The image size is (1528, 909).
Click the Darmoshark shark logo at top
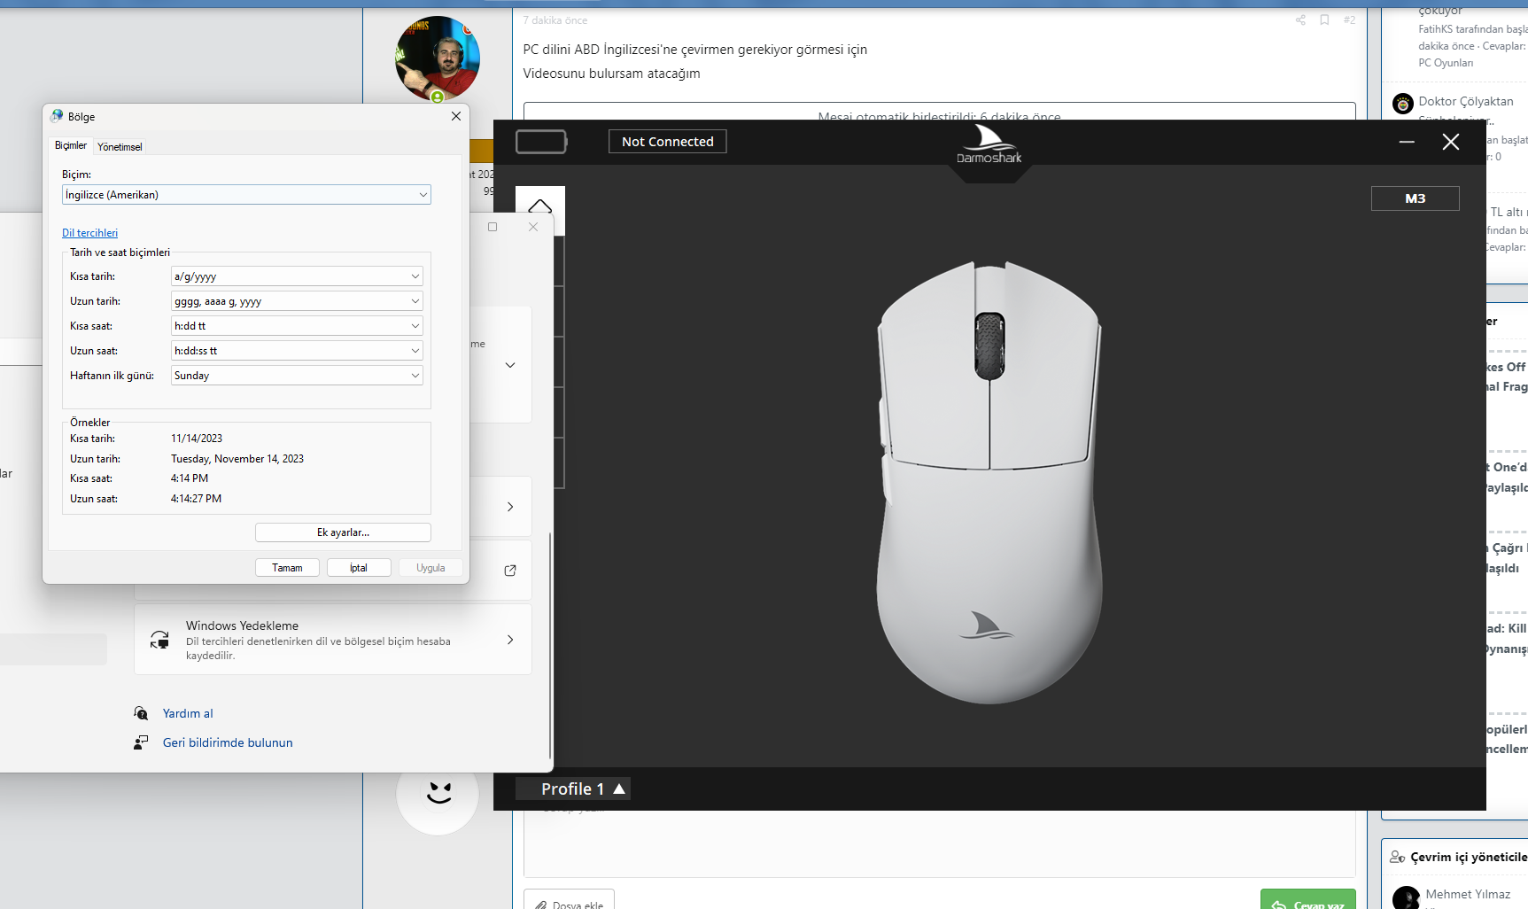pyautogui.click(x=989, y=144)
